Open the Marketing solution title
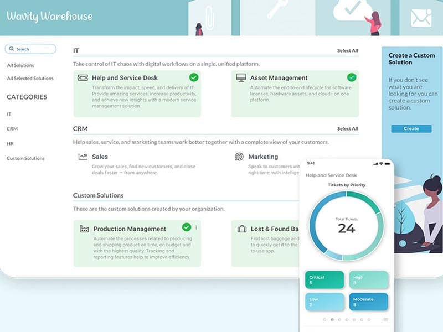The image size is (443, 332). (263, 157)
